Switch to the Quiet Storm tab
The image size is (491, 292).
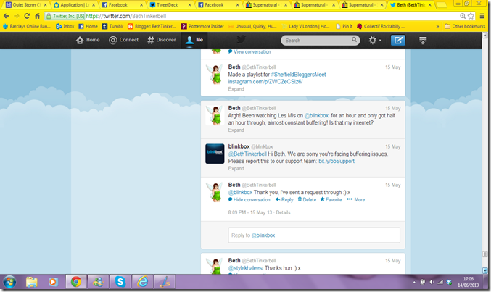[26, 4]
